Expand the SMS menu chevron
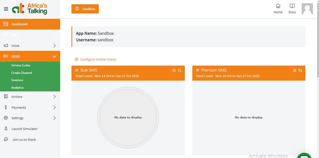319x158 pixels. pos(54,35)
